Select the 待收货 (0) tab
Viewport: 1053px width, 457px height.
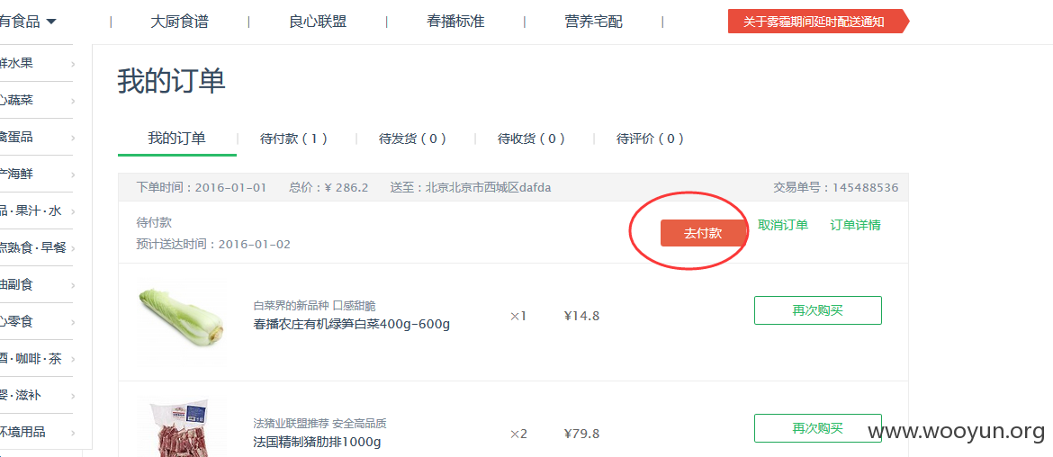point(532,139)
